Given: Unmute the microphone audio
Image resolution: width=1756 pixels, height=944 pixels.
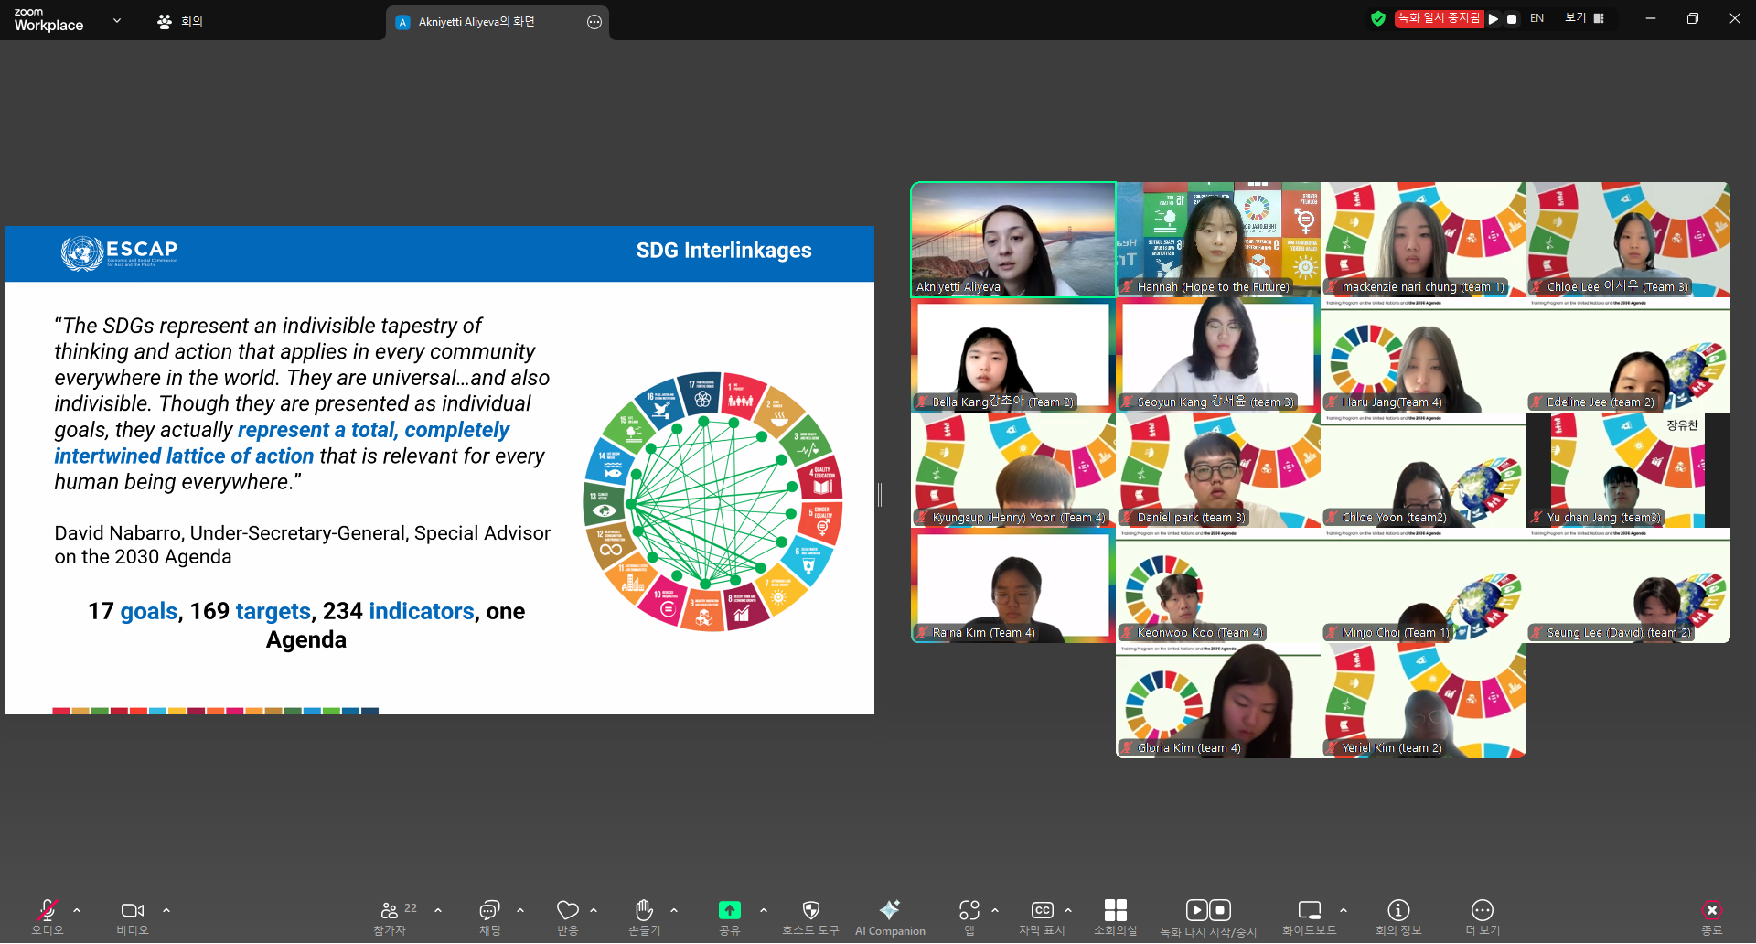Looking at the screenshot, I should point(48,910).
